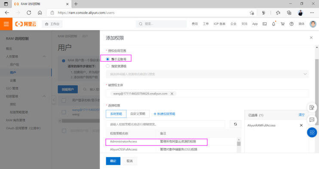Open the user avatar in console header
Screen dimensions: 319x169
(313, 24)
